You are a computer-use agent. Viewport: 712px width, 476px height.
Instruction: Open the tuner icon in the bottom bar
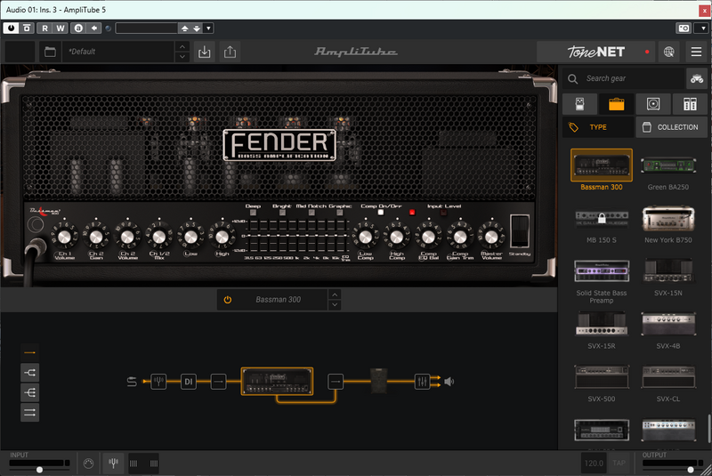click(x=114, y=464)
